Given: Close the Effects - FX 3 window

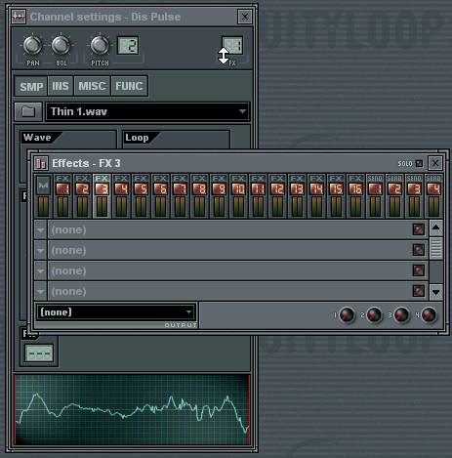Looking at the screenshot, I should click(x=435, y=163).
